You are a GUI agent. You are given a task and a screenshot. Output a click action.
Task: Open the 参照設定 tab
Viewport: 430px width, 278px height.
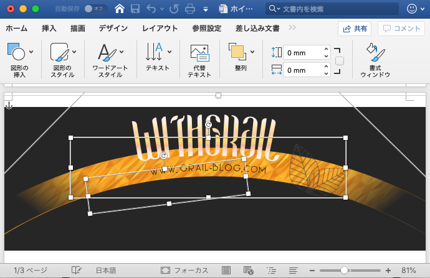click(207, 28)
